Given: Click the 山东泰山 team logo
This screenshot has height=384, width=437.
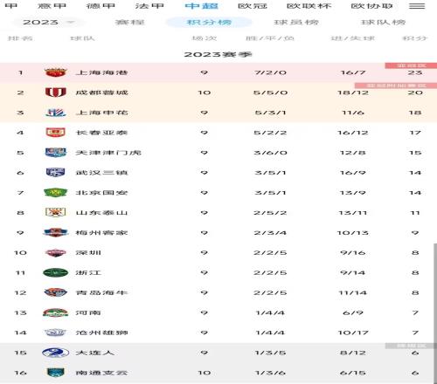Looking at the screenshot, I should click(x=55, y=213).
